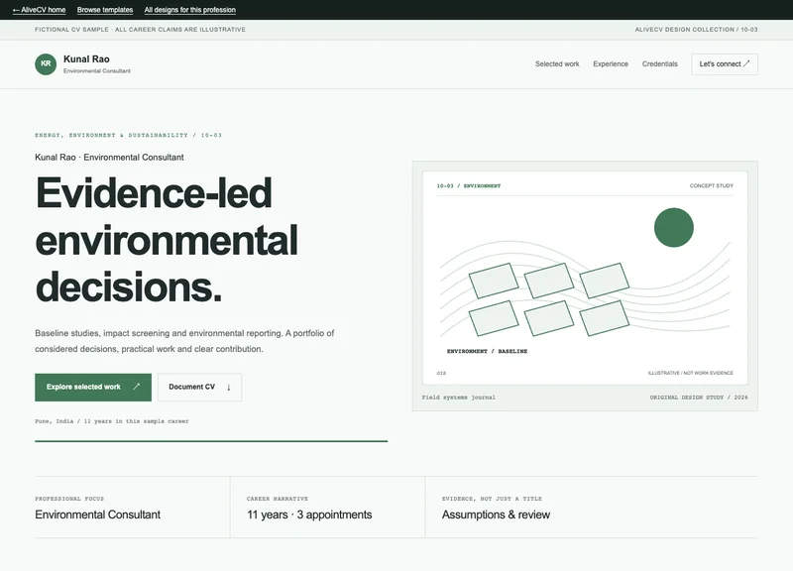793x571 pixels.
Task: Click '10-03 / ENVIRONMENT' card header
Action: tap(469, 186)
